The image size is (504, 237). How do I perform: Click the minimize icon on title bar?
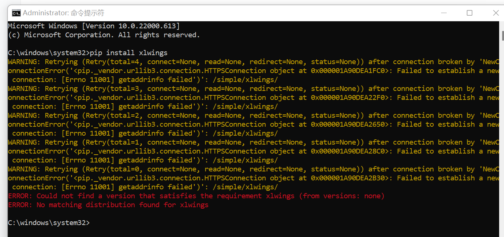click(443, 12)
